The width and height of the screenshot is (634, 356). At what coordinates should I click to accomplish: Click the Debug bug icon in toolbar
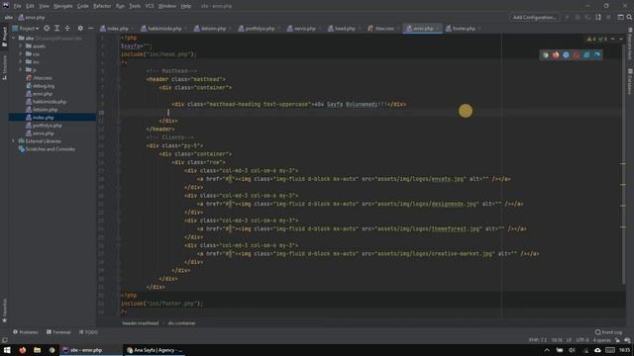coord(578,18)
